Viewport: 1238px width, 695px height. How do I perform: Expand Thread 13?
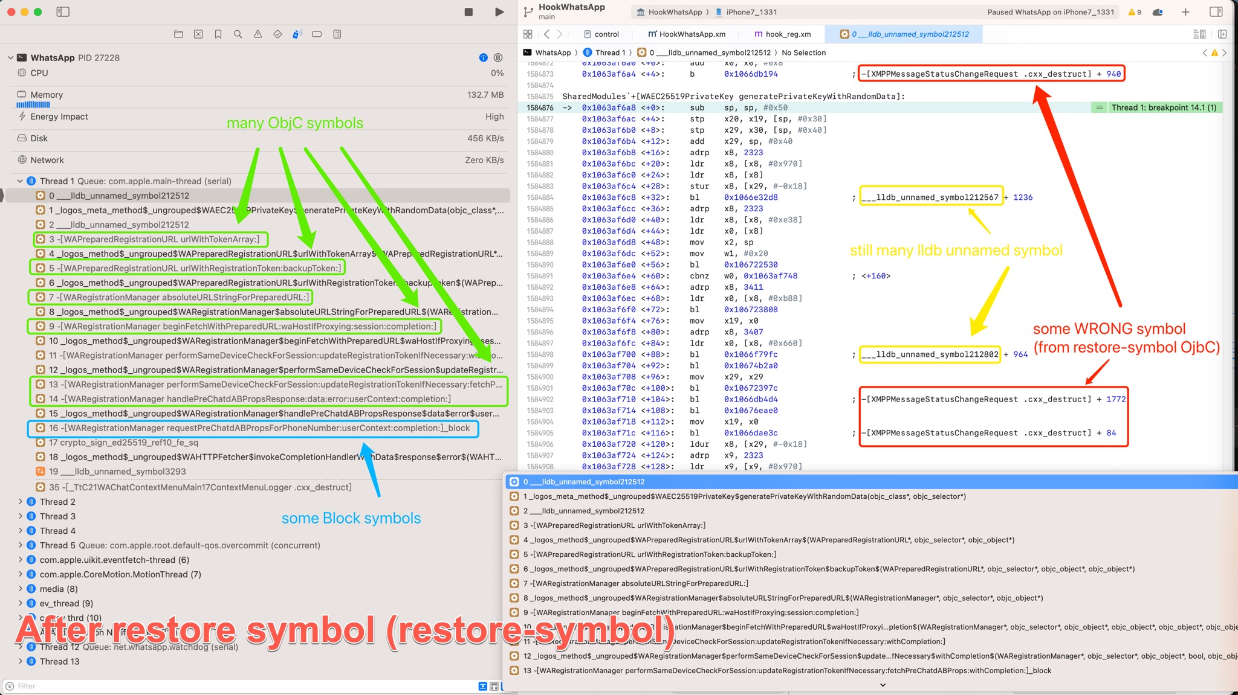[20, 661]
